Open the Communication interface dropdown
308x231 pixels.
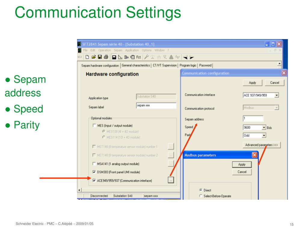point(277,95)
